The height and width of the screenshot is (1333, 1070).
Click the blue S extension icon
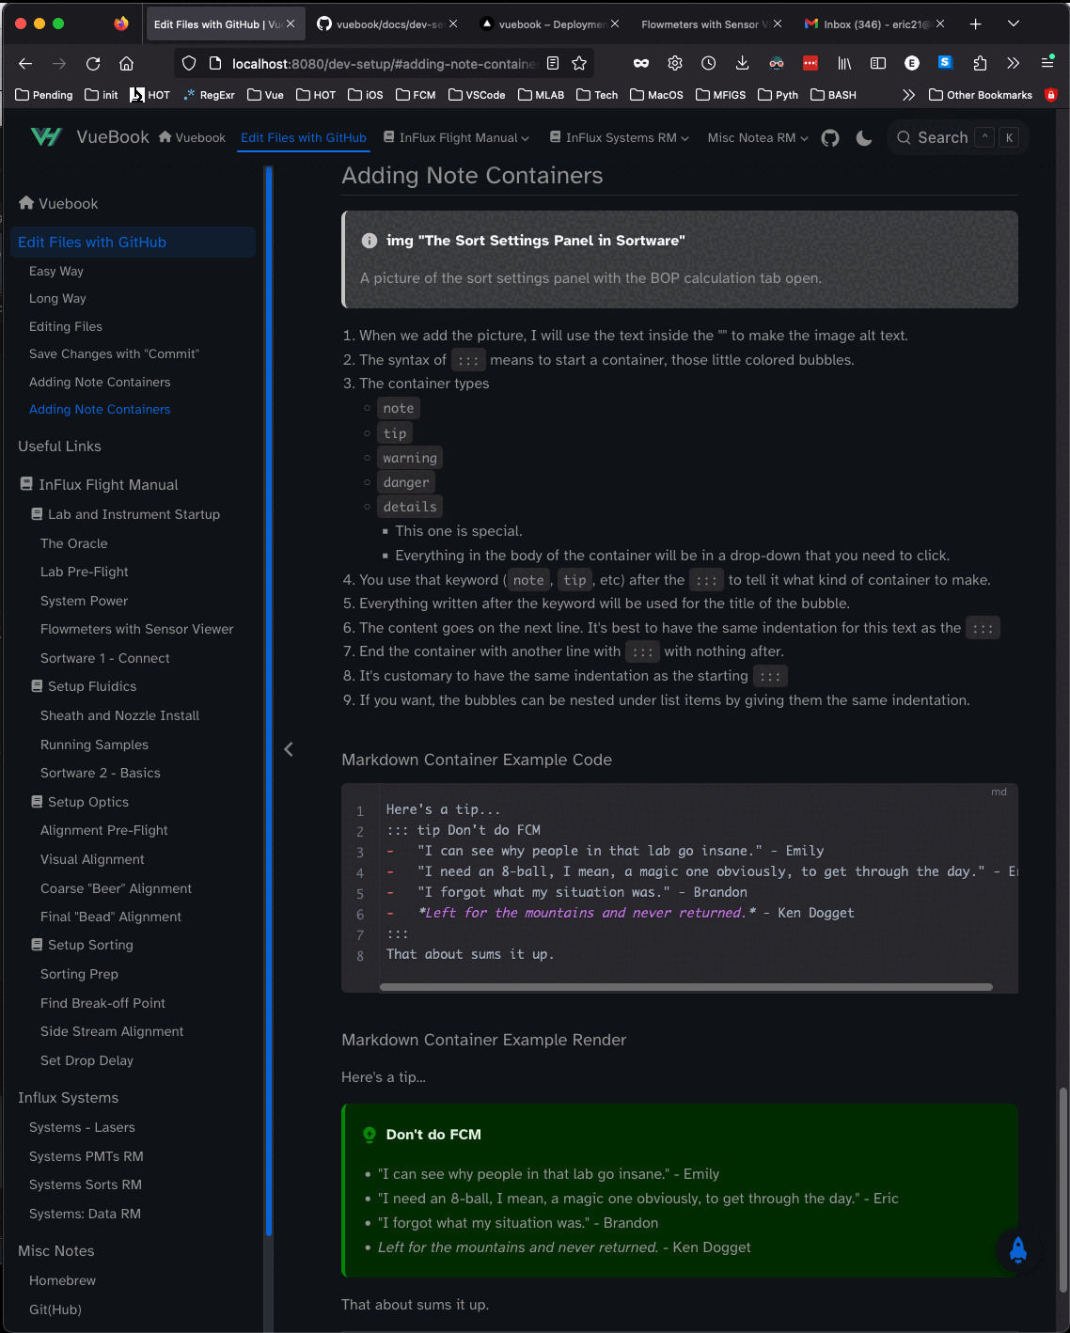945,62
